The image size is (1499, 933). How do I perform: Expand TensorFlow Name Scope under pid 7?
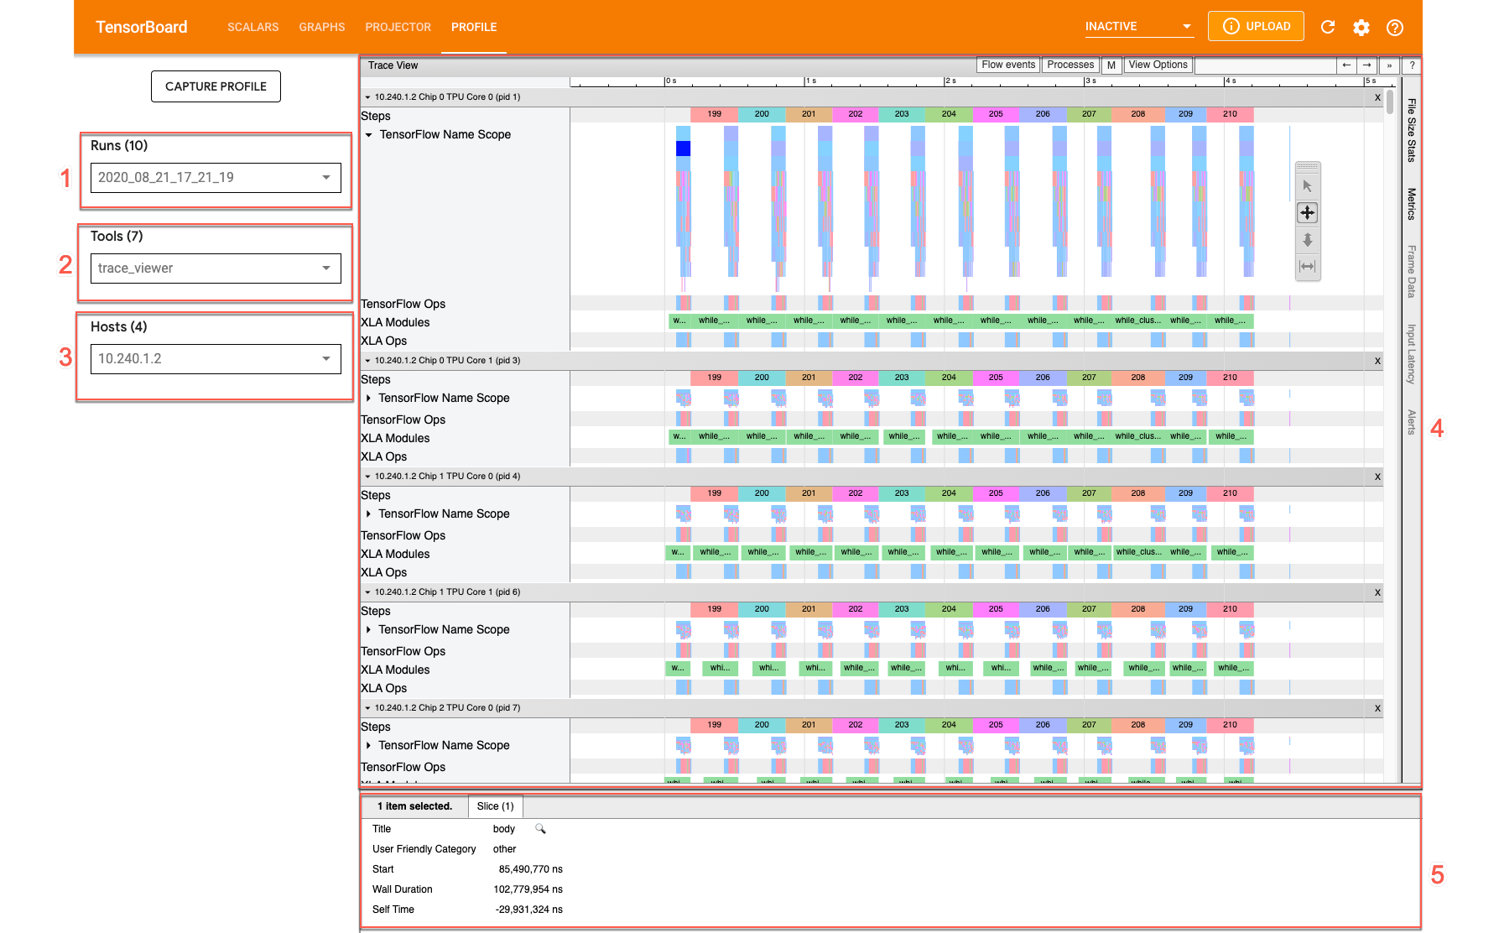click(368, 745)
